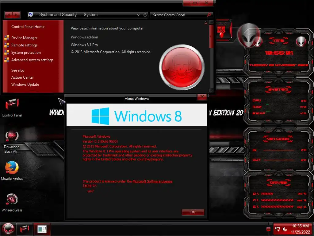Viewport: 314px width, 236px height.
Task: Click the RAM row in the SYSTEM gadget
Action: click(x=279, y=107)
